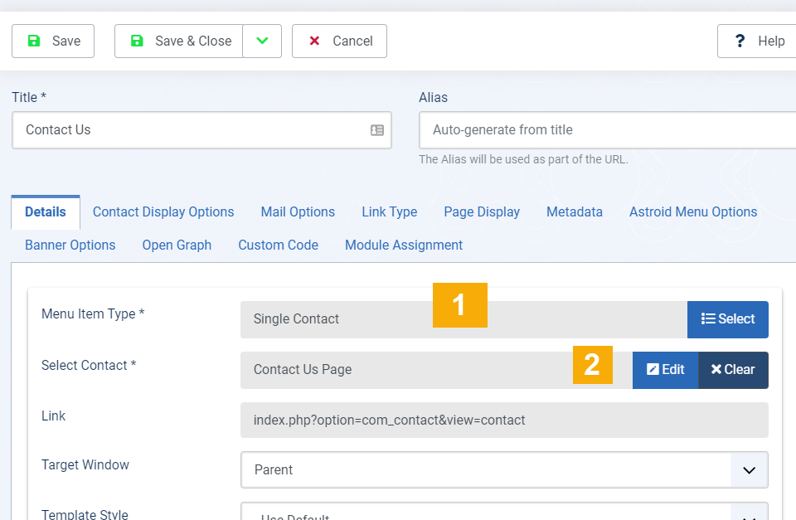Switch to Contact Display Options tab
This screenshot has height=520, width=796.
[x=163, y=212]
